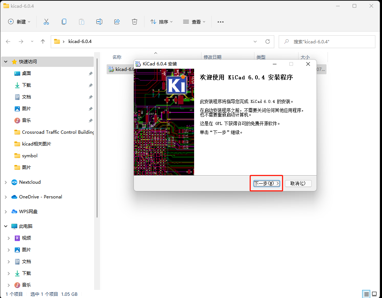Click the Cut scissors icon in toolbar
Viewport: 382px width, 298px height.
(x=46, y=22)
